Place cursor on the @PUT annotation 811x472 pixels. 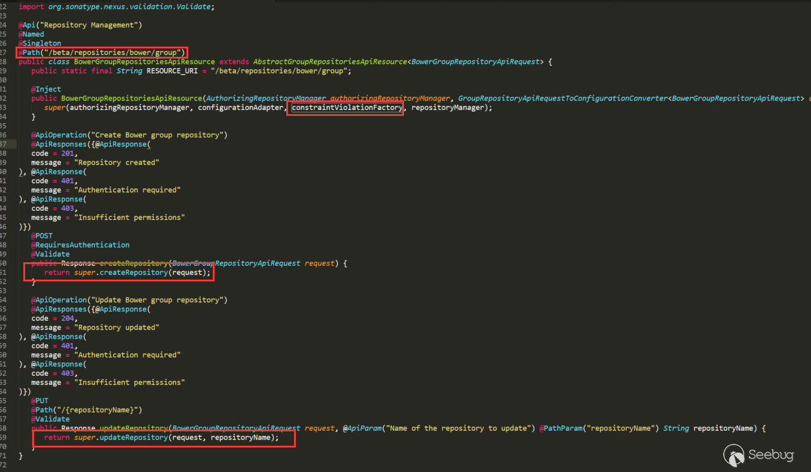click(x=40, y=401)
